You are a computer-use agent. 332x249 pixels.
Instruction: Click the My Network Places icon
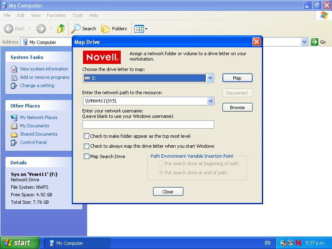point(14,117)
